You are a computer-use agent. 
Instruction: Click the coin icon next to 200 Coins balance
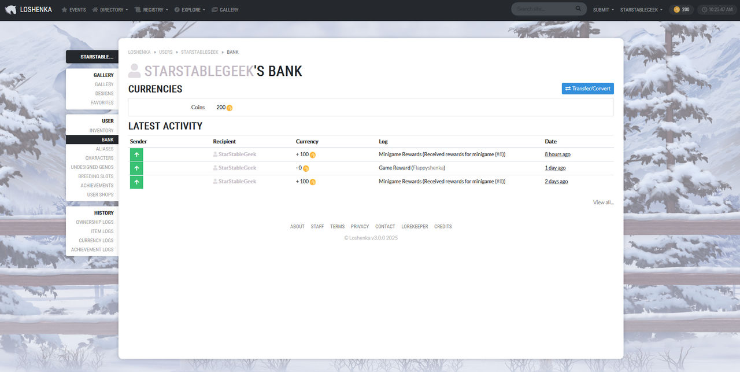(230, 108)
